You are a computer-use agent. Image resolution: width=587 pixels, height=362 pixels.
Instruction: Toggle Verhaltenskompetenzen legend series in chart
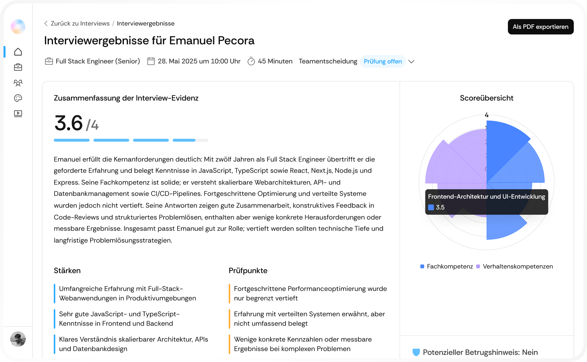coord(515,266)
